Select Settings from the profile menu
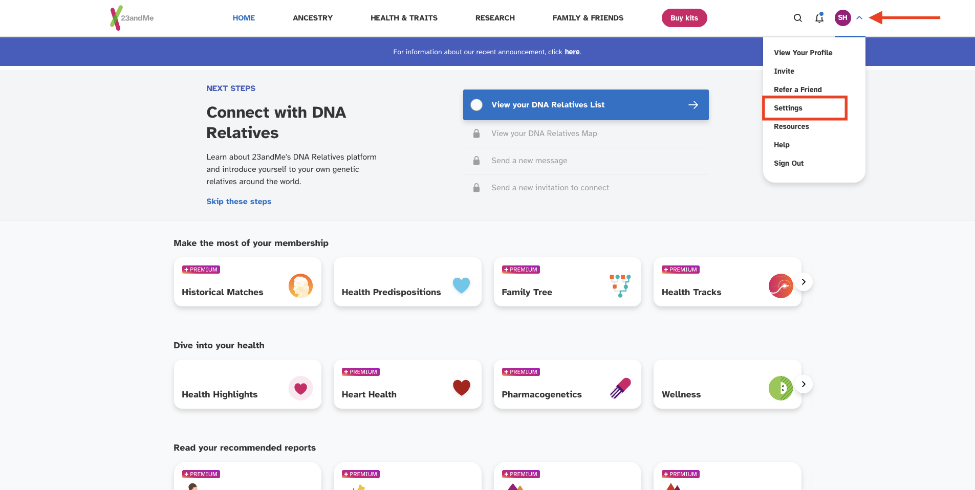 click(788, 108)
